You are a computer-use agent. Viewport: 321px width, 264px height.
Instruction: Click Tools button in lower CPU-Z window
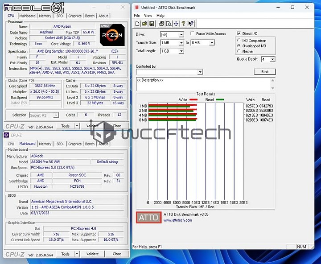tap(65, 254)
